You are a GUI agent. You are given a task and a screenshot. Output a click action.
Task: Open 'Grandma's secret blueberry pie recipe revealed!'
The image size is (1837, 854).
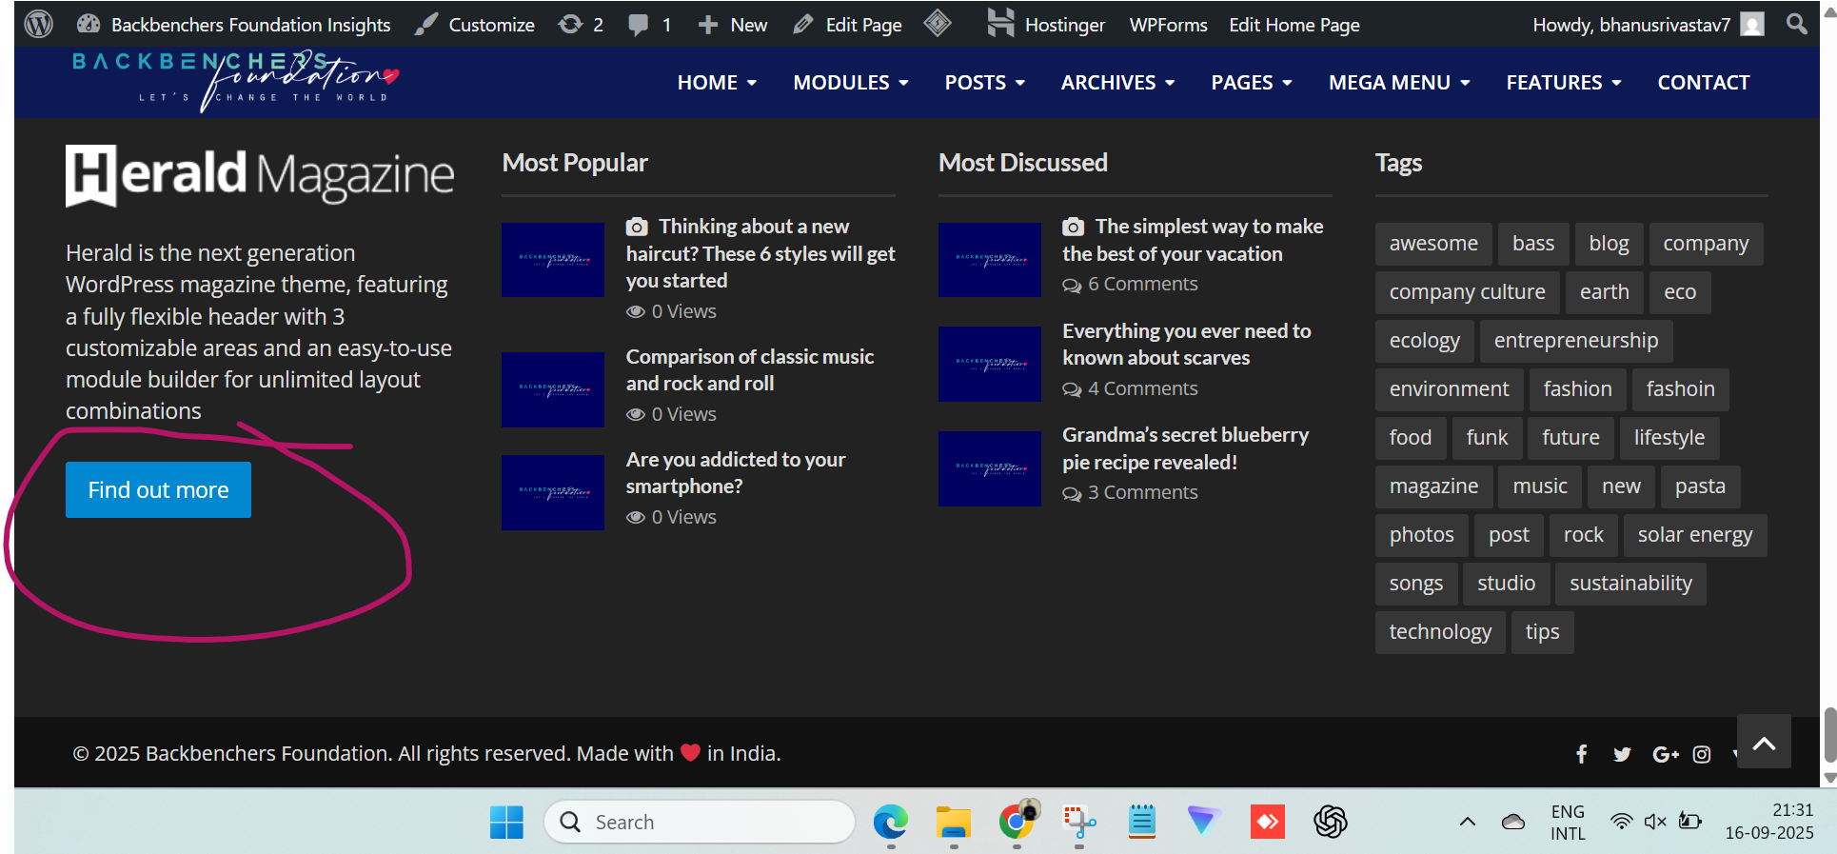coord(1185,448)
